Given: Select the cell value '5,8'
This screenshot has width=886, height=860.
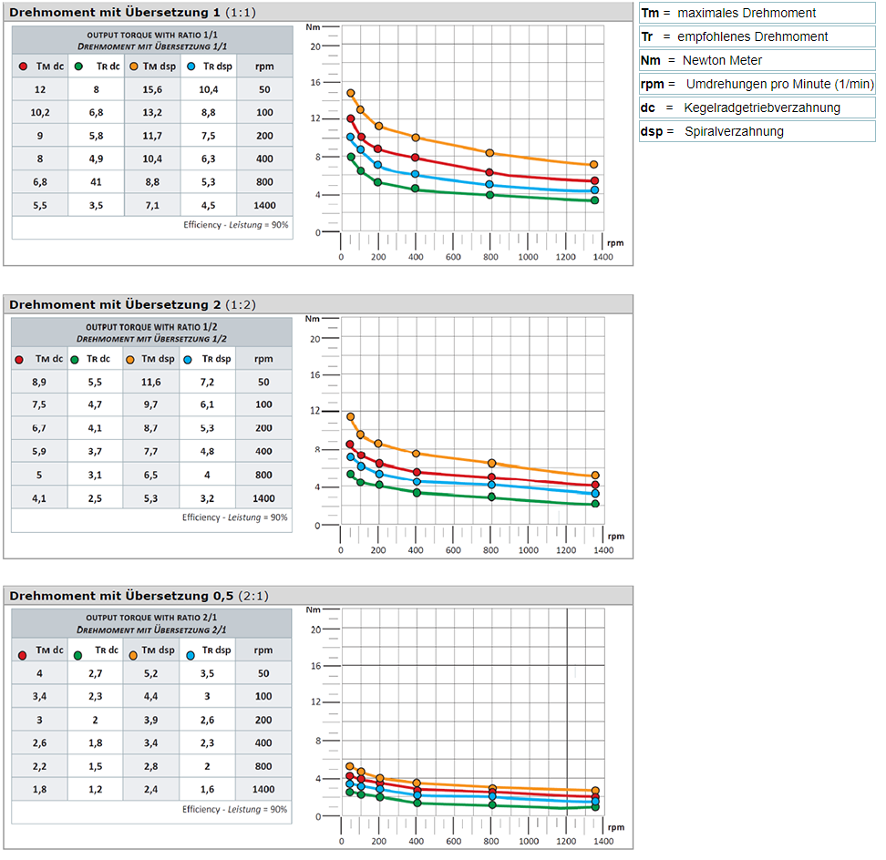Looking at the screenshot, I should point(96,136).
